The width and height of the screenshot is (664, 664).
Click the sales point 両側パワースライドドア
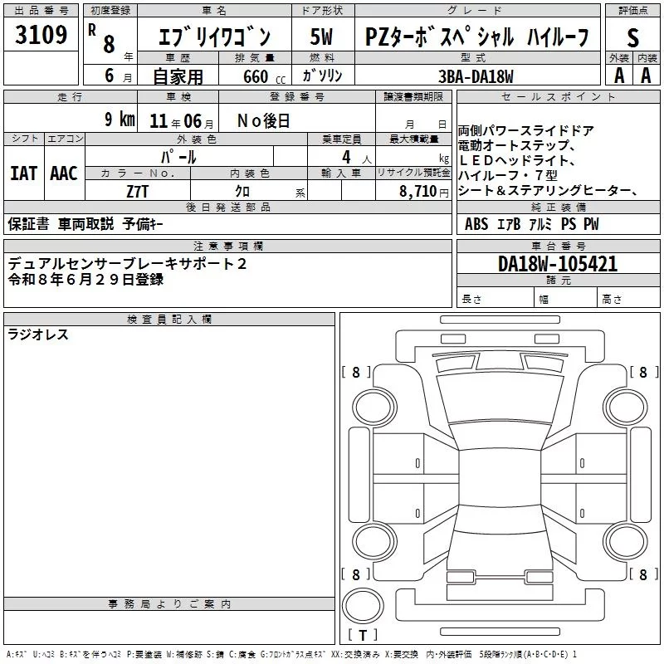[x=526, y=131]
